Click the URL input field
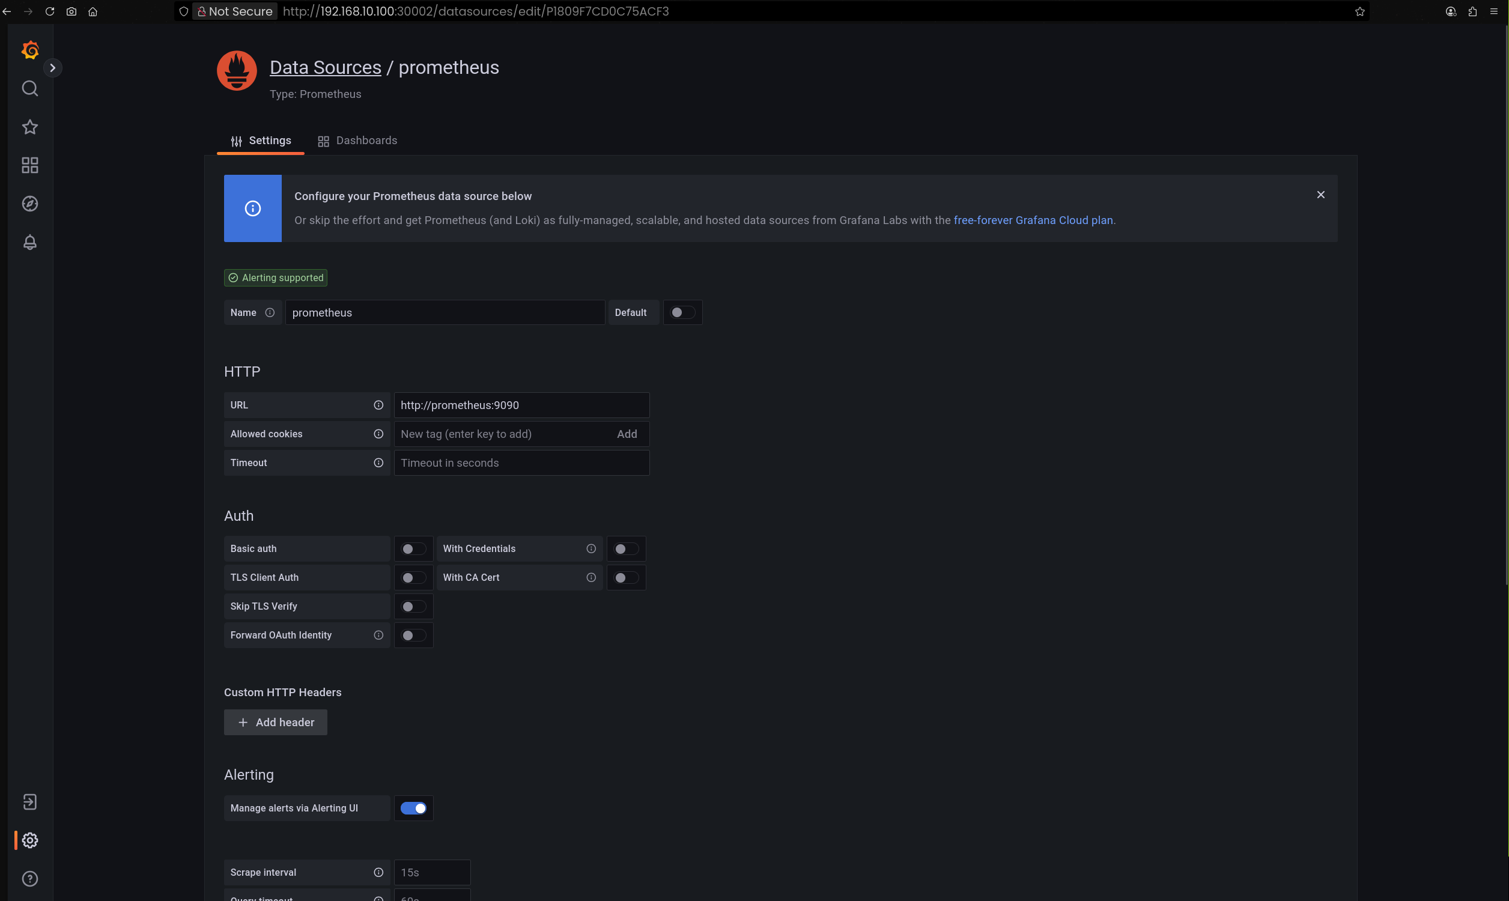Viewport: 1509px width, 901px height. [x=521, y=405]
